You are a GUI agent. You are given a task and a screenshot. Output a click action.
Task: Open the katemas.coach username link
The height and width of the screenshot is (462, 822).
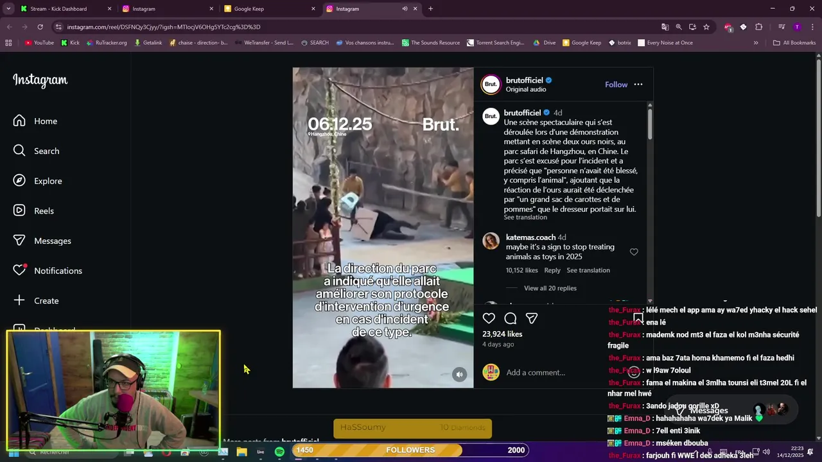[x=530, y=237]
